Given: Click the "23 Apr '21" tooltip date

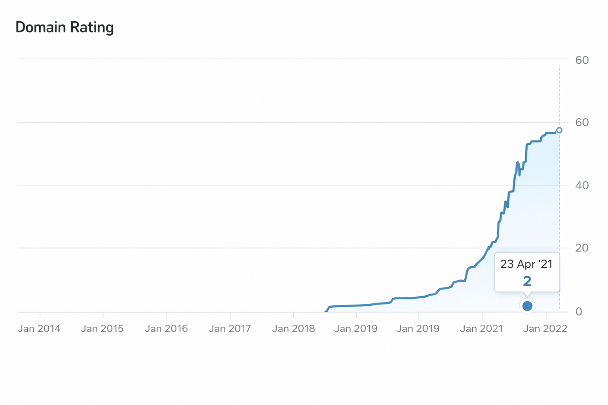Looking at the screenshot, I should (526, 264).
